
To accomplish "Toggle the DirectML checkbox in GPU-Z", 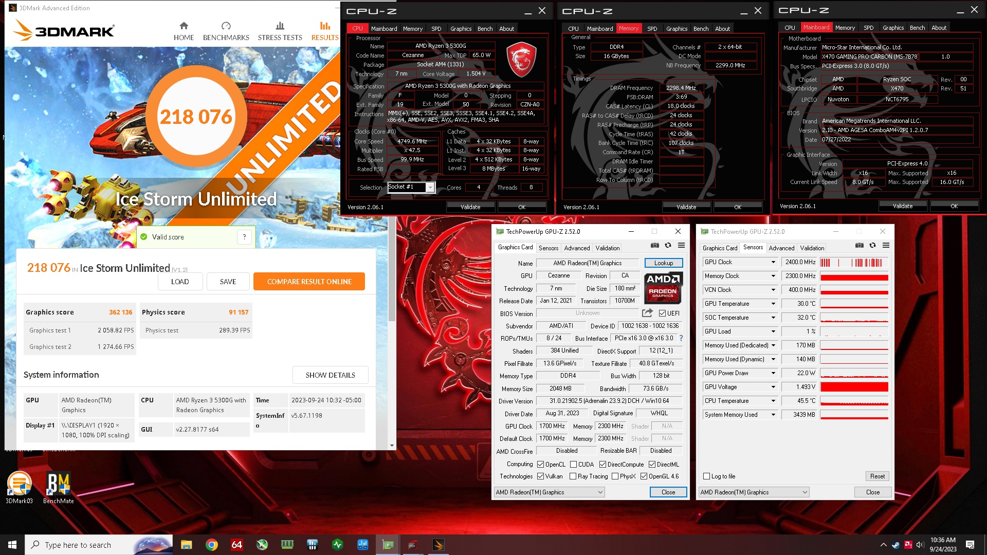I will tap(652, 465).
